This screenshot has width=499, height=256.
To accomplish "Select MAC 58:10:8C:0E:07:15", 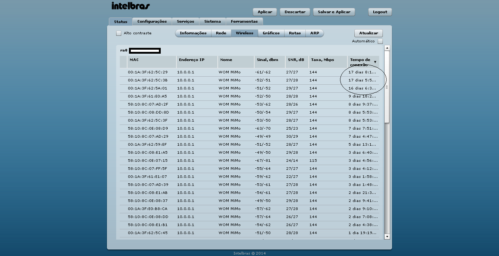I will tap(148, 161).
